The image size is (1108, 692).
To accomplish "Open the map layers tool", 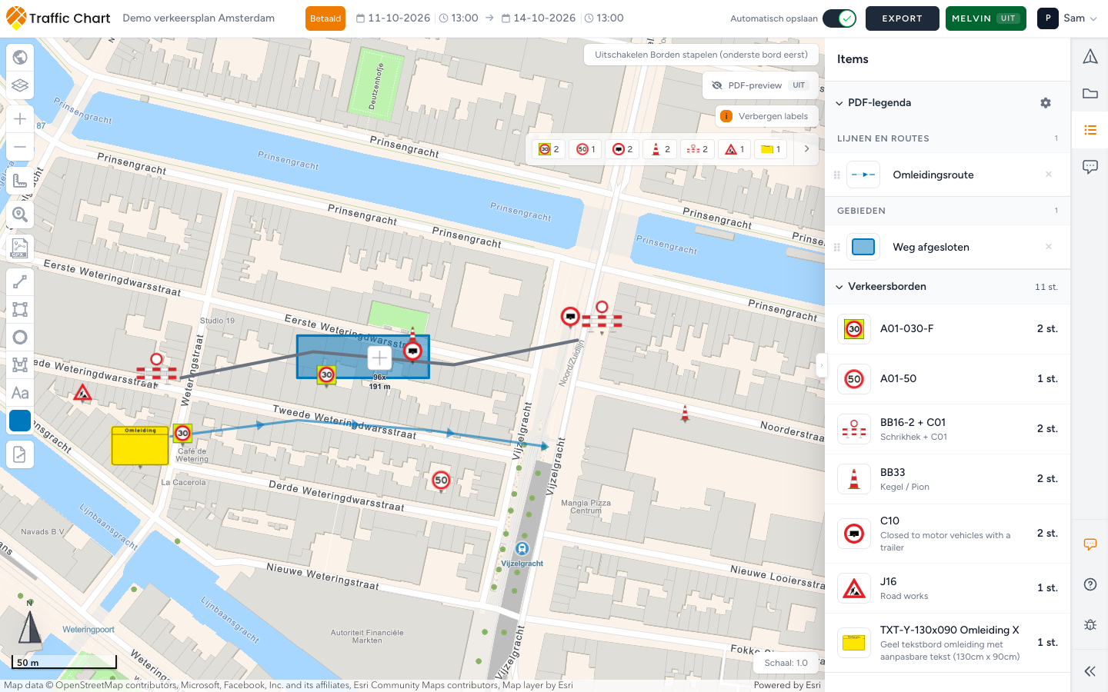I will pos(20,85).
